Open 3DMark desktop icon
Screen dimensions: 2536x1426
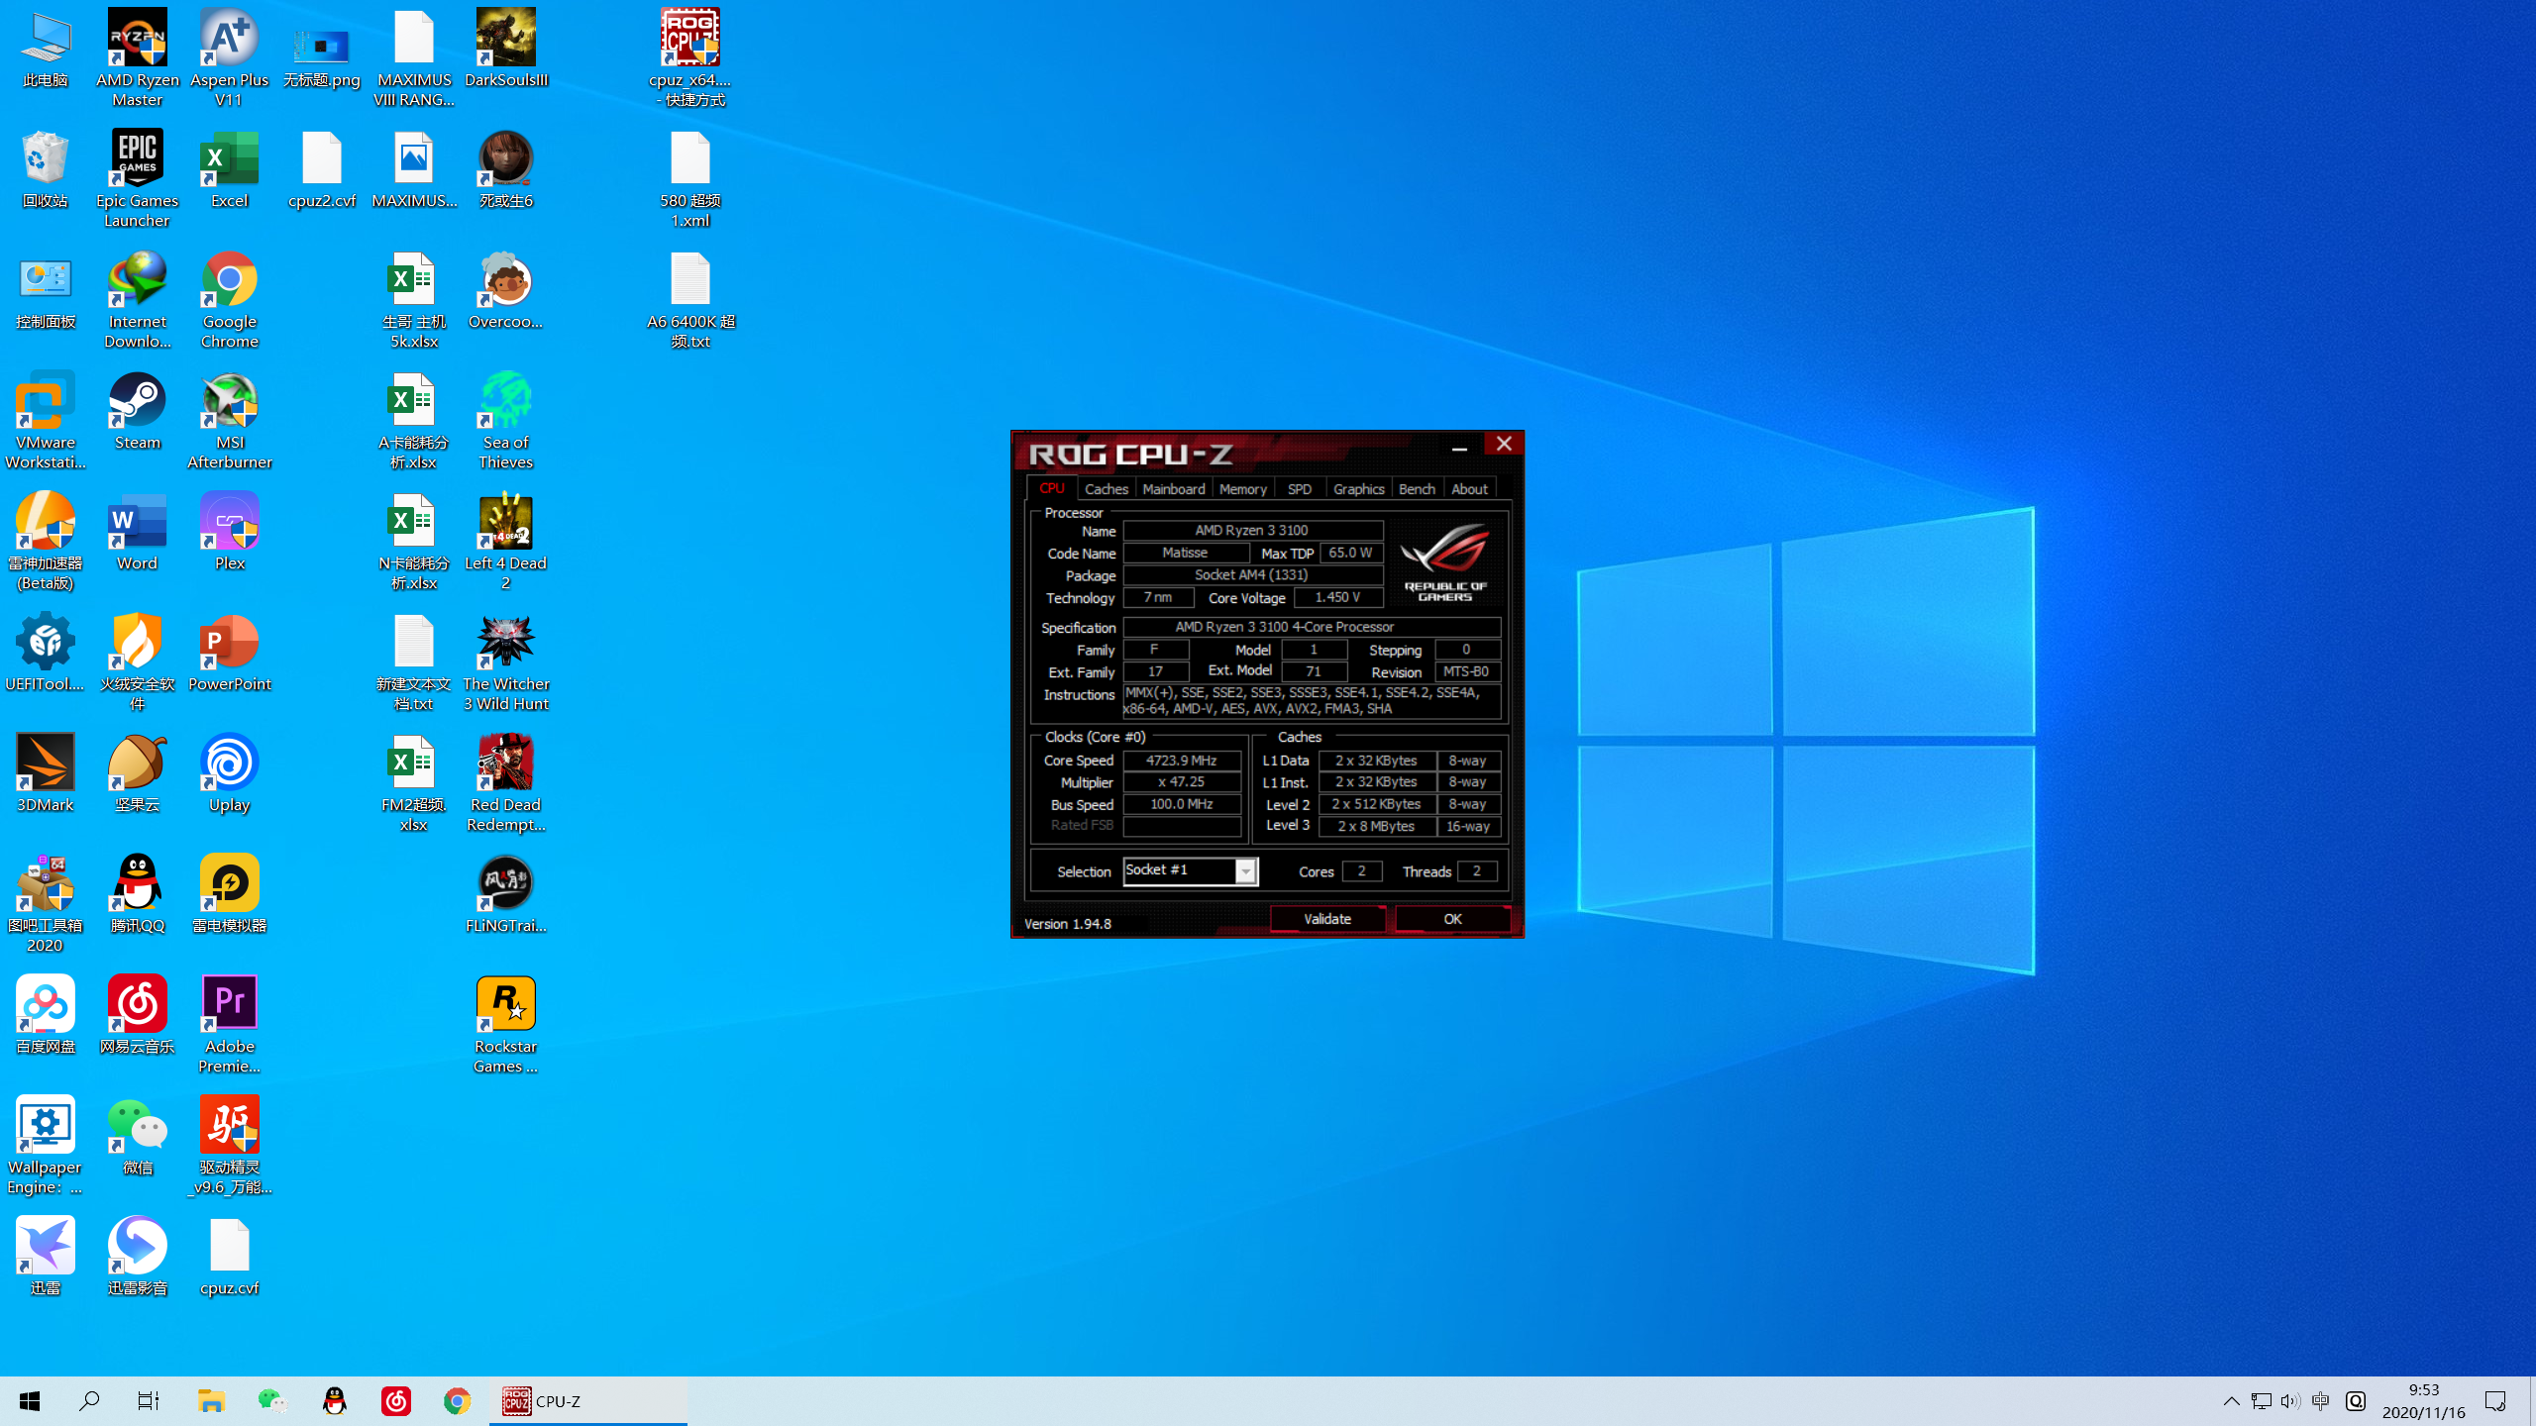(46, 772)
